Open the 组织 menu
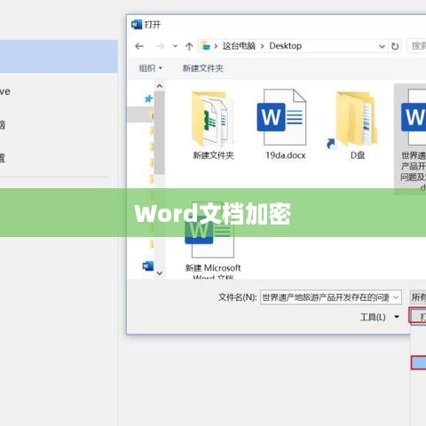This screenshot has height=426, width=426. click(151, 68)
